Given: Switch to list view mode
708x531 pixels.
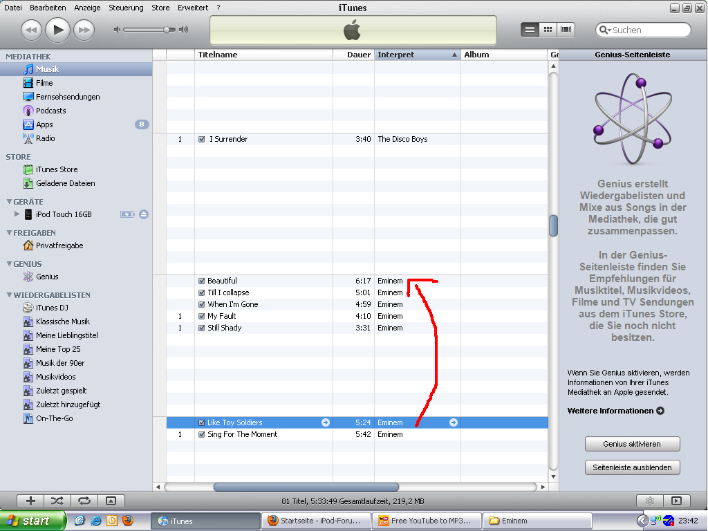Looking at the screenshot, I should pos(530,30).
